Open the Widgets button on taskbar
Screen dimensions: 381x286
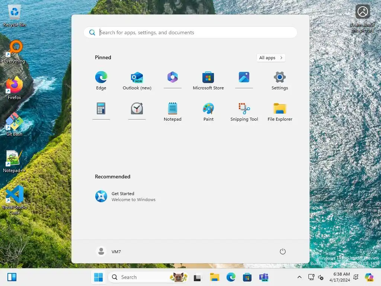12,277
